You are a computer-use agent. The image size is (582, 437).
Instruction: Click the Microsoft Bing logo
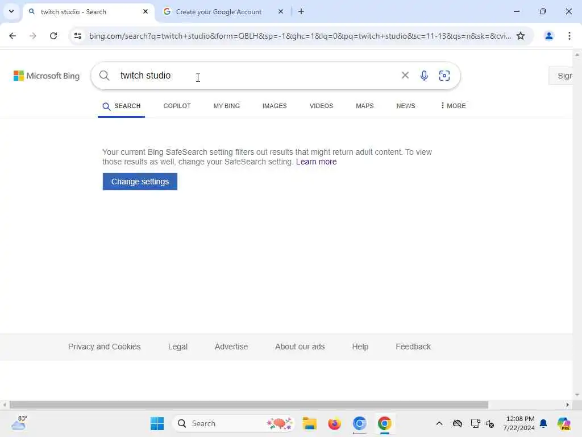47,76
